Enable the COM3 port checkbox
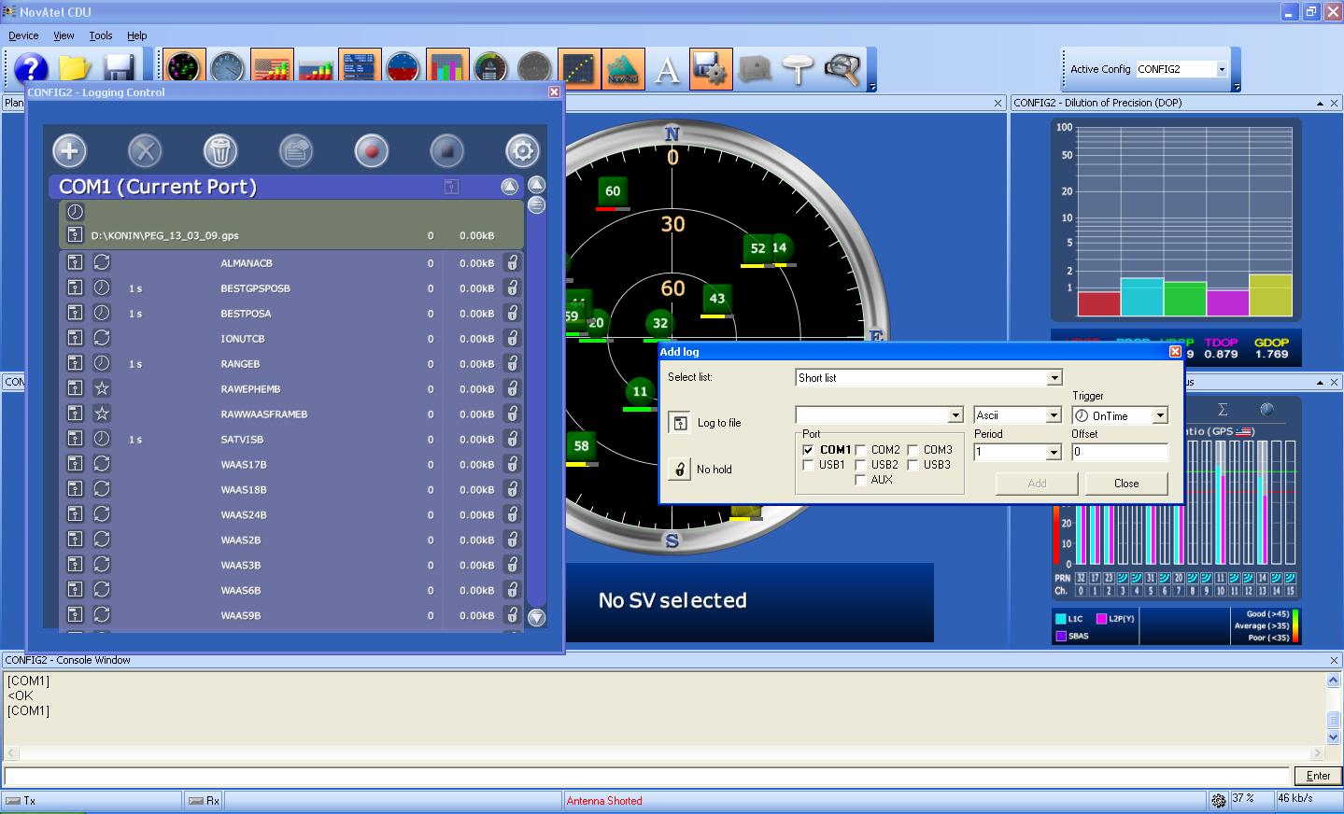The image size is (1344, 814). pyautogui.click(x=913, y=449)
